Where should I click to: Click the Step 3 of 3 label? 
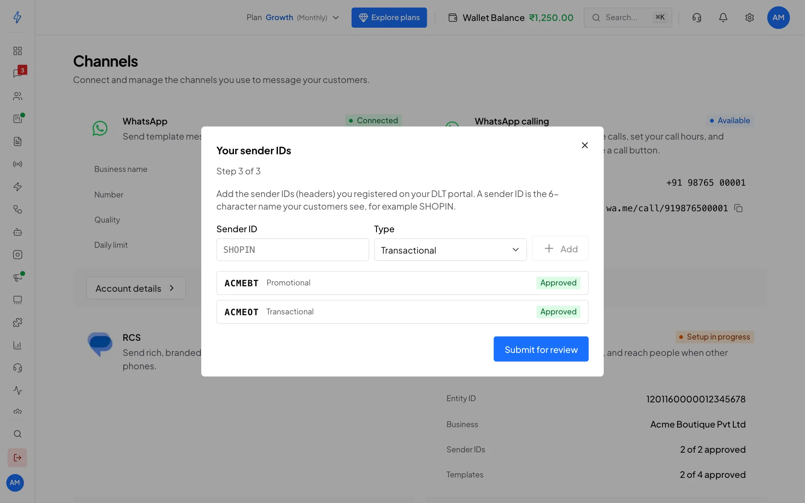pos(238,171)
